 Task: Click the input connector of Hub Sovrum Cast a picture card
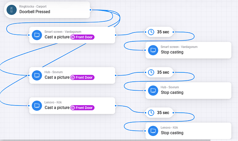pos(28,75)
